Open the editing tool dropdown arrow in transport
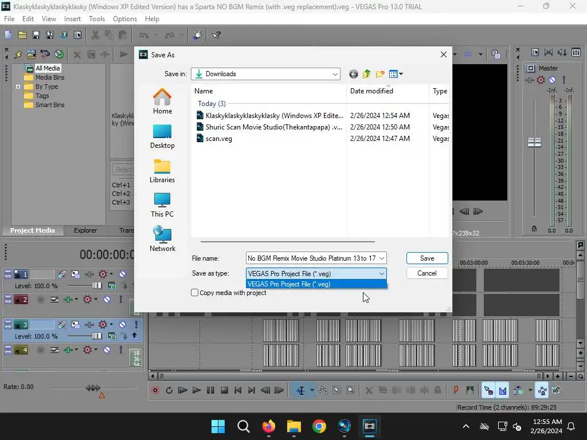The width and height of the screenshot is (587, 440). click(x=312, y=390)
